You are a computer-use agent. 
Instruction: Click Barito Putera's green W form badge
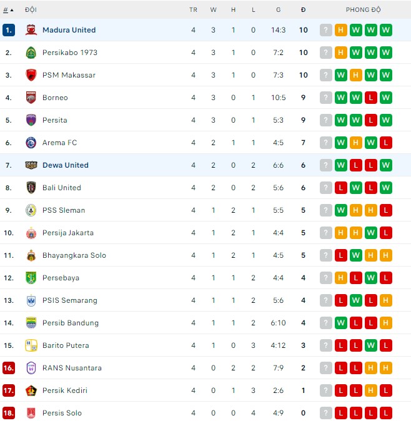371,345
